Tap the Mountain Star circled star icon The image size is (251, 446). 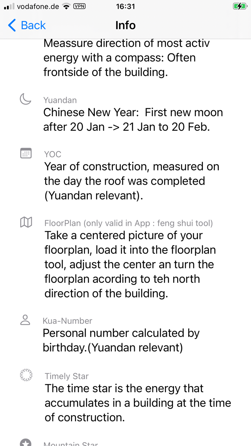[x=25, y=443]
